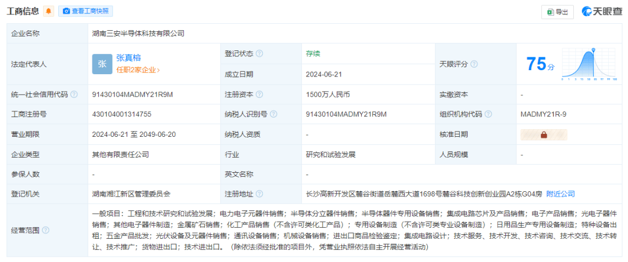Click the 张 avatar thumbnail
Viewport: 628px width, 262px height.
pyautogui.click(x=102, y=64)
